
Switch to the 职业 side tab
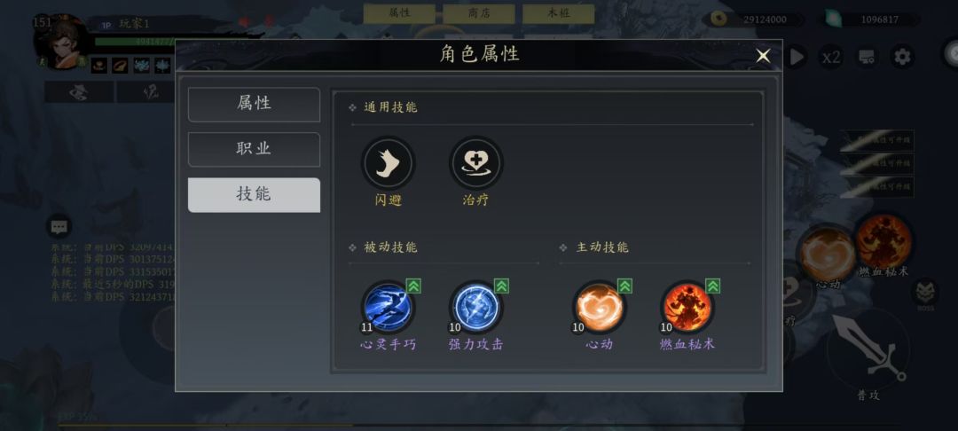point(254,150)
